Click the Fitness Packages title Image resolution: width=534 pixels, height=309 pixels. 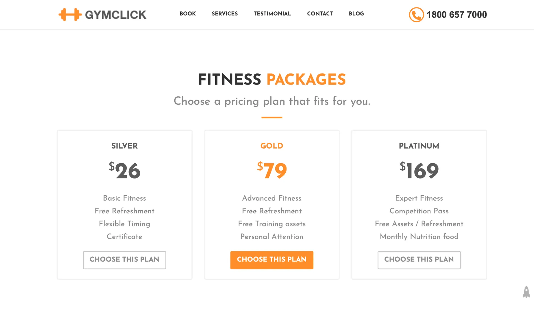[x=272, y=80]
